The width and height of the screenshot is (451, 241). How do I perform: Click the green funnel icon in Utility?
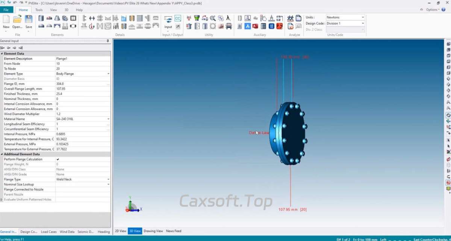(x=197, y=18)
